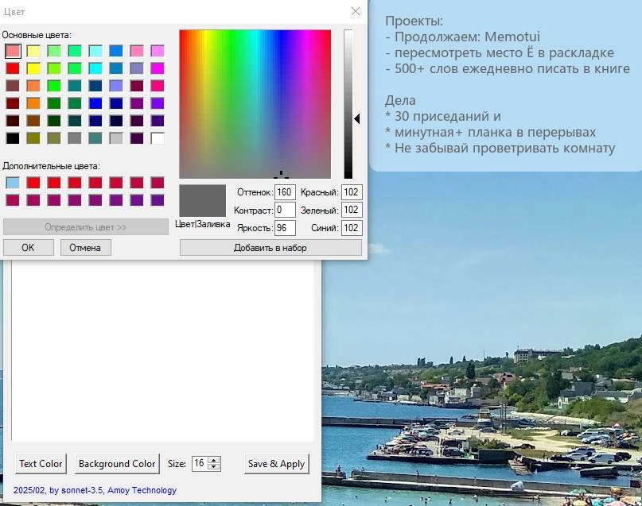Click the credit line '2025/02, by sonnet-3.5, Amoy Technology'

point(95,490)
